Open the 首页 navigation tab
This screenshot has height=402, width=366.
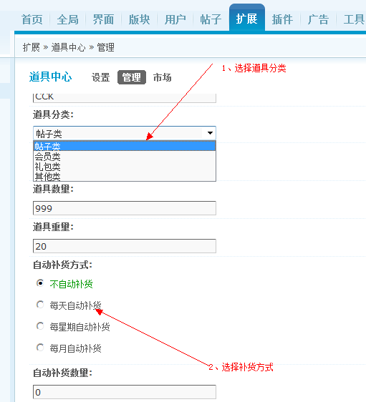click(32, 19)
